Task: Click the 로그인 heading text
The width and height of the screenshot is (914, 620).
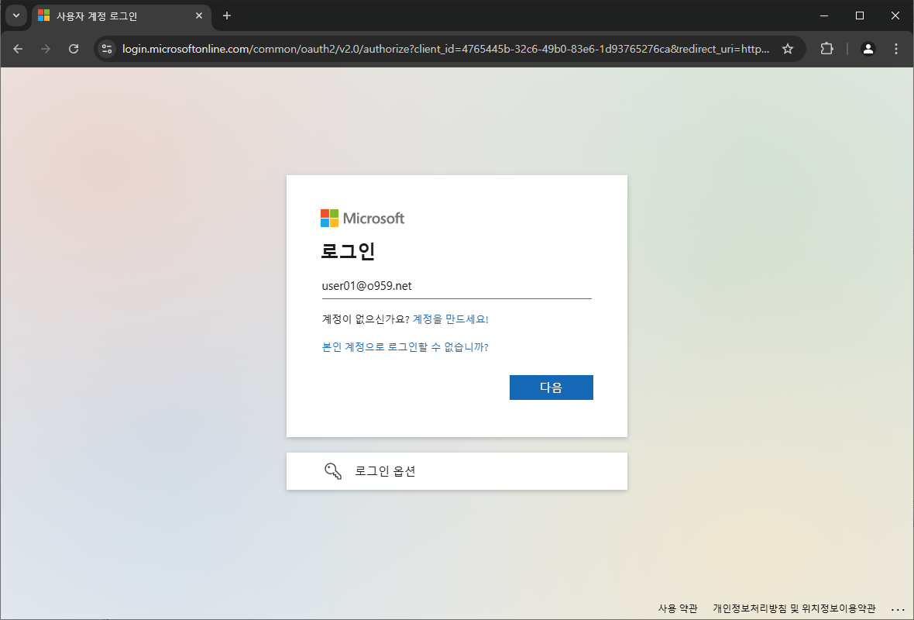Action: point(348,251)
